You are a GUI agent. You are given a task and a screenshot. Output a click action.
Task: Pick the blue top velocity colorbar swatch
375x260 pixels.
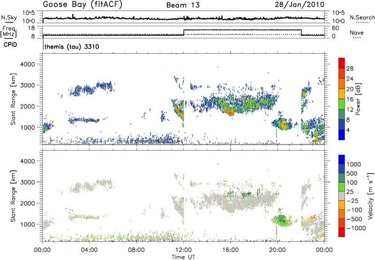342,160
